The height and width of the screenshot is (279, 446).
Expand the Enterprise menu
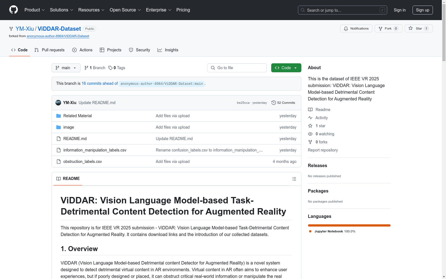(x=159, y=10)
